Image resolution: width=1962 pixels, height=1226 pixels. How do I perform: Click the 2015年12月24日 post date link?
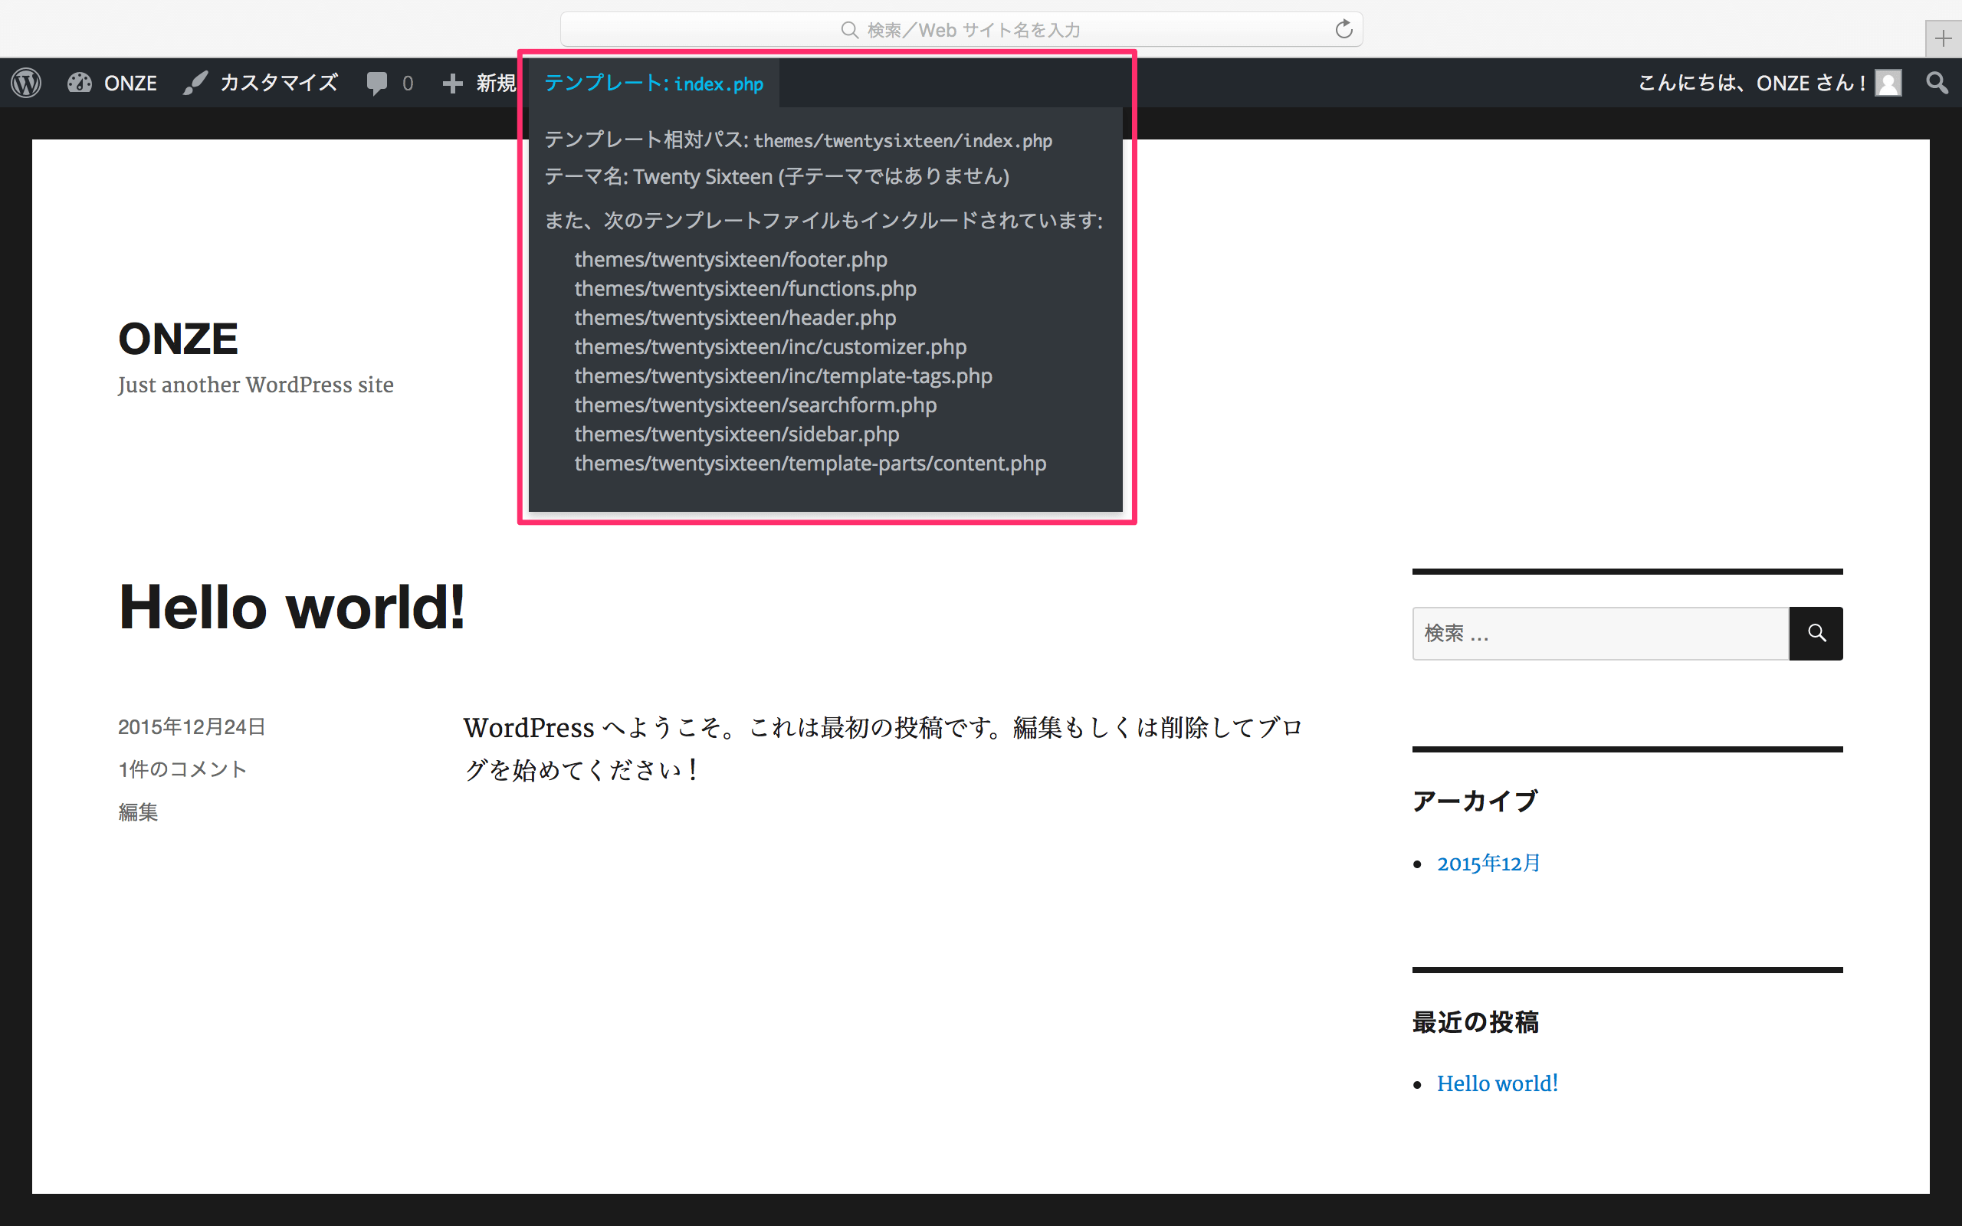point(192,726)
